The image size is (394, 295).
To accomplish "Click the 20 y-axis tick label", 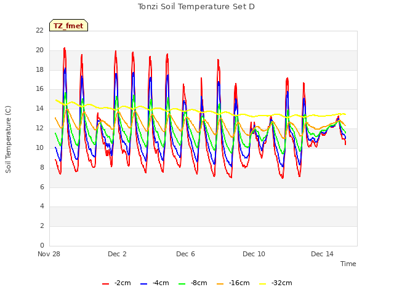I will point(39,50).
